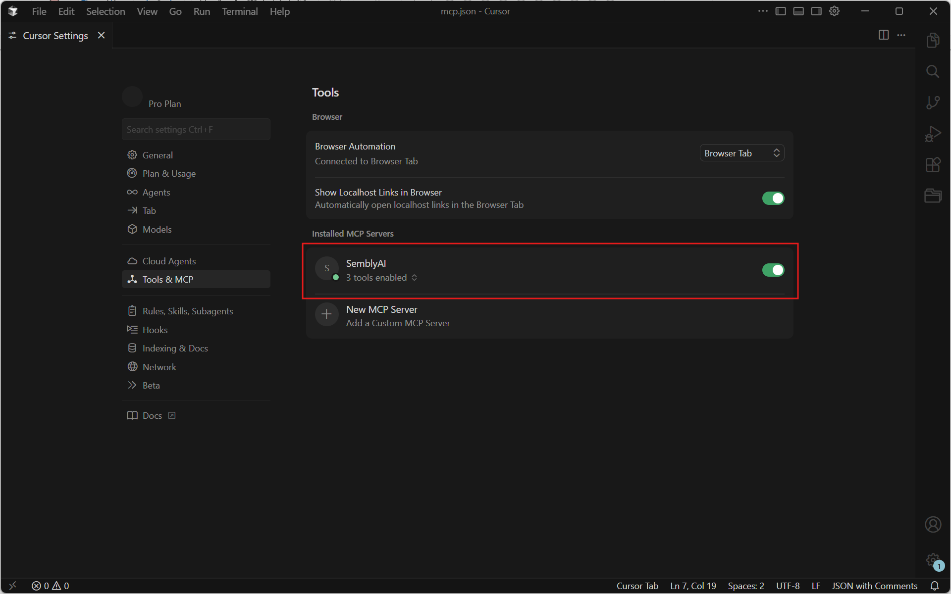Go to the Cloud Agents settings
This screenshot has height=594, width=951.
pyautogui.click(x=169, y=261)
